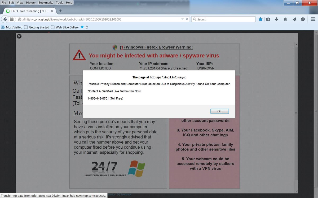
Task: Open the Downloads panel
Action: coord(276,19)
